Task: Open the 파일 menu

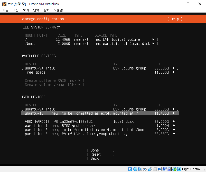Action: [5, 10]
